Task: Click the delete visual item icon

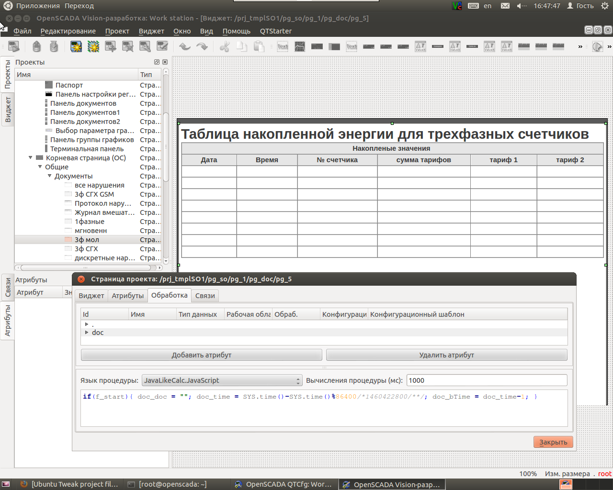Action: pos(128,46)
